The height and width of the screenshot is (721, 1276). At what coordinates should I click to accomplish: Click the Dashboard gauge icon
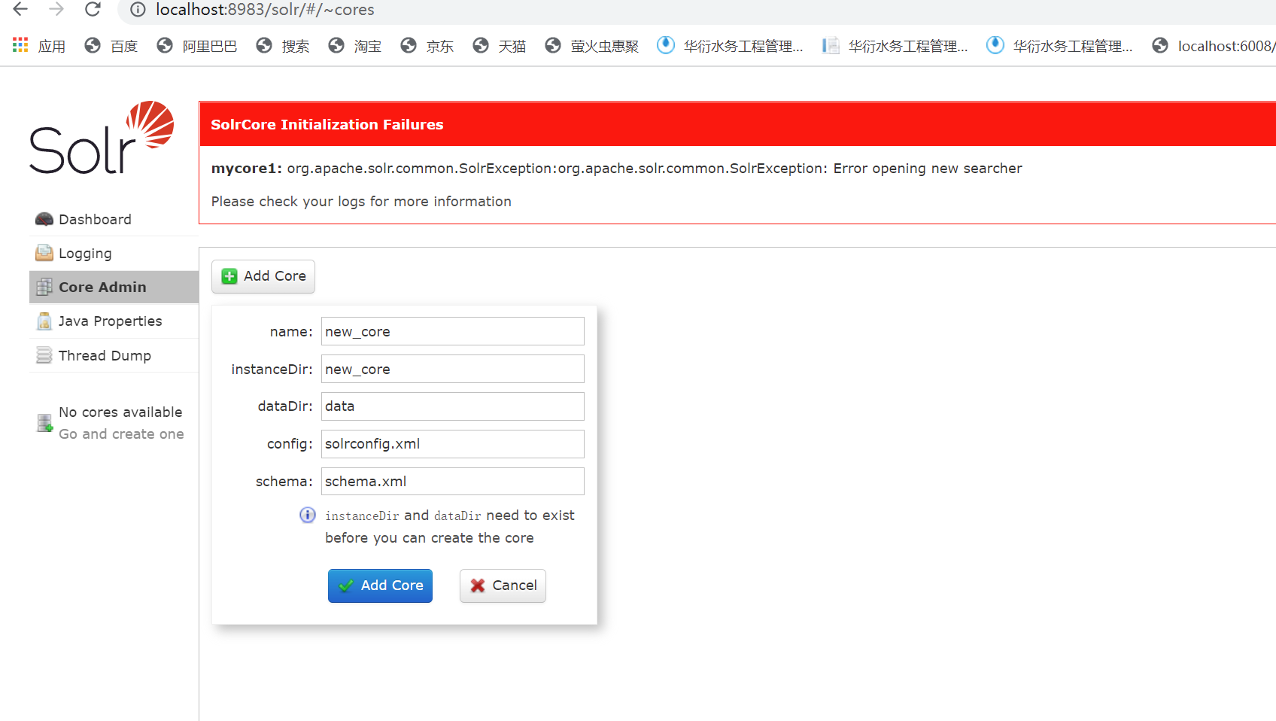click(x=44, y=219)
